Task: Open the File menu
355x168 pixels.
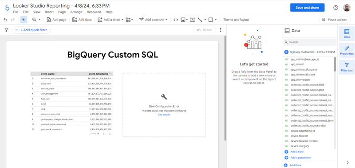Action: click(16, 12)
